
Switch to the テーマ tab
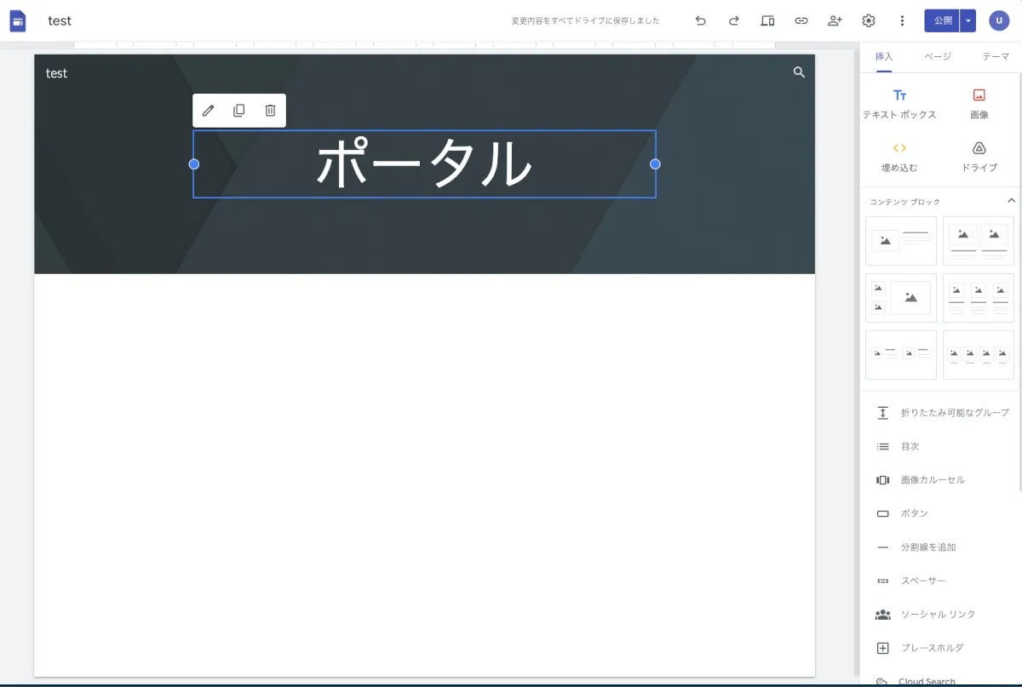(x=995, y=56)
